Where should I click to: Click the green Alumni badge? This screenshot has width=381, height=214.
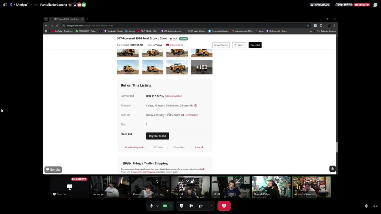click(x=183, y=39)
